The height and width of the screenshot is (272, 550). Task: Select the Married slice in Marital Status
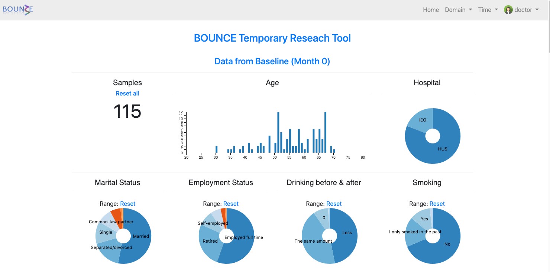pos(139,236)
